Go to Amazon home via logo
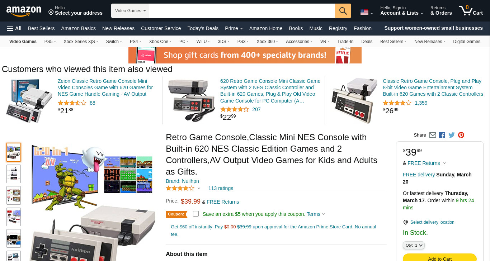This screenshot has height=261, width=490. (24, 11)
